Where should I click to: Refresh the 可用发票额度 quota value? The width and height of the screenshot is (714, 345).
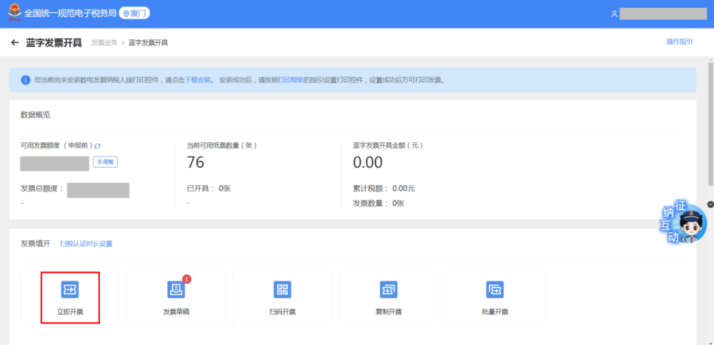tap(98, 146)
